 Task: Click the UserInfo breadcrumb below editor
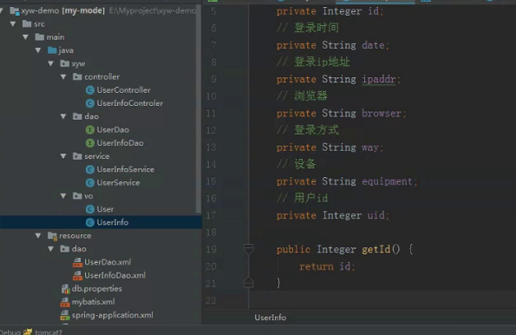(271, 318)
